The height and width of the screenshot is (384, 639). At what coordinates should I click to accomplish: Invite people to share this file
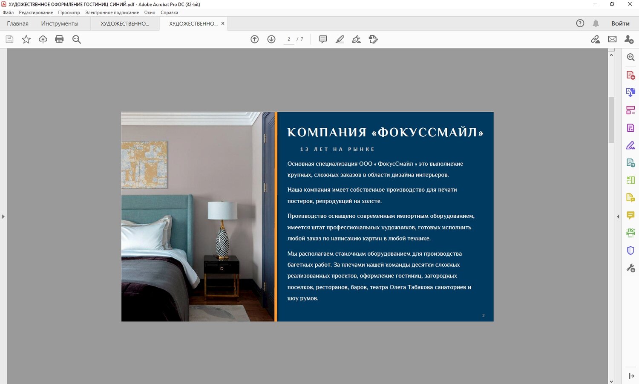pyautogui.click(x=629, y=39)
